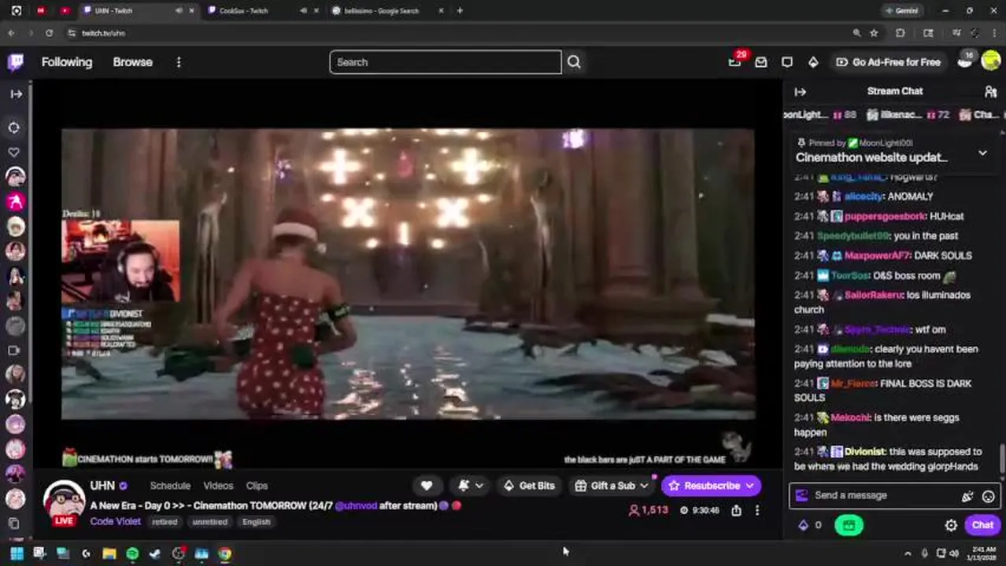1006x566 pixels.
Task: Open Spotify on taskbar
Action: coord(132,553)
